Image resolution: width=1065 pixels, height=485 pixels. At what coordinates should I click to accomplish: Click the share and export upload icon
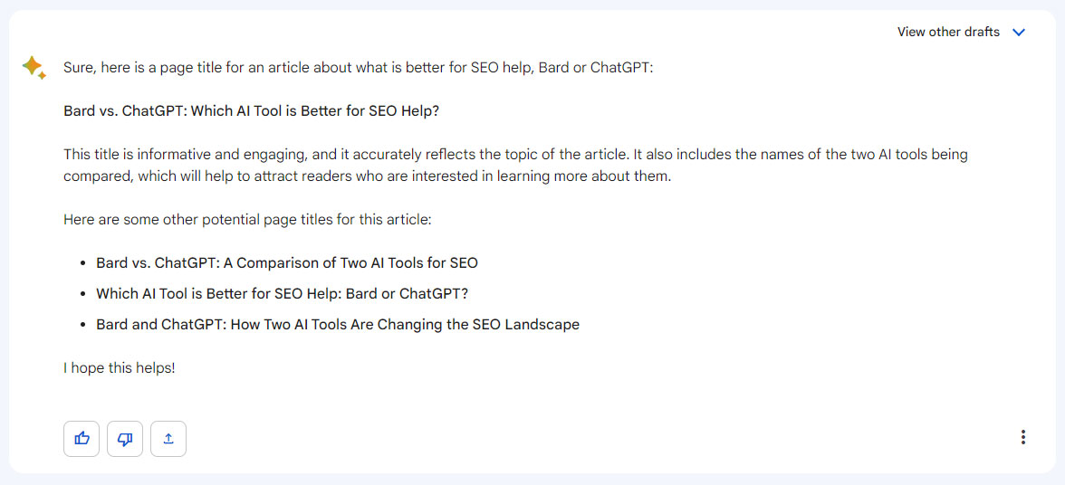coord(168,439)
